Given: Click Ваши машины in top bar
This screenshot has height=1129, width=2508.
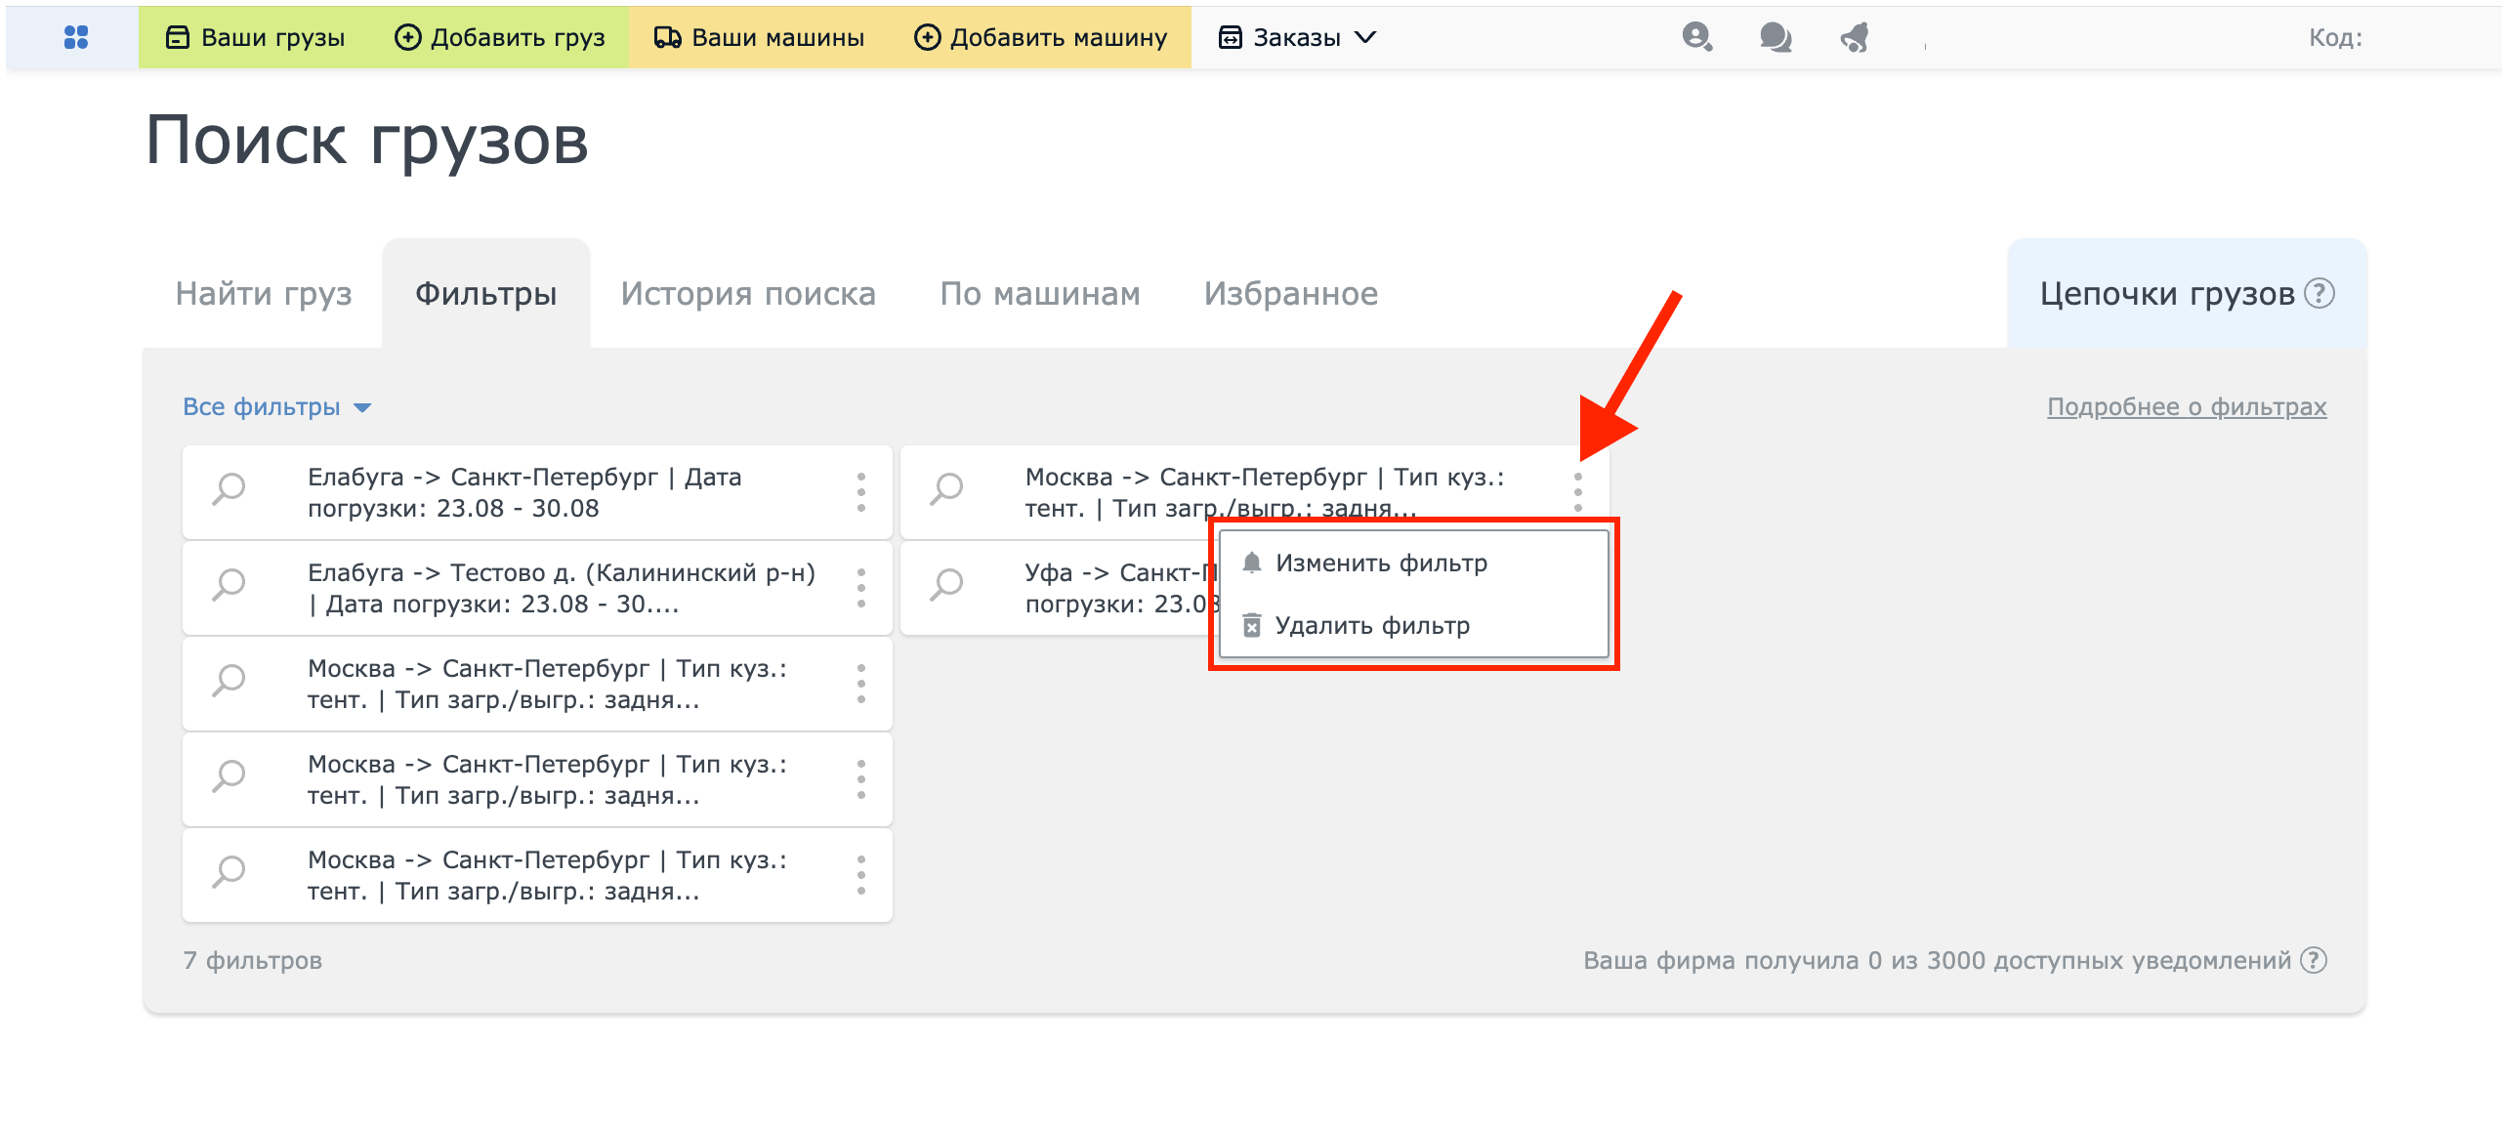Looking at the screenshot, I should 760,37.
